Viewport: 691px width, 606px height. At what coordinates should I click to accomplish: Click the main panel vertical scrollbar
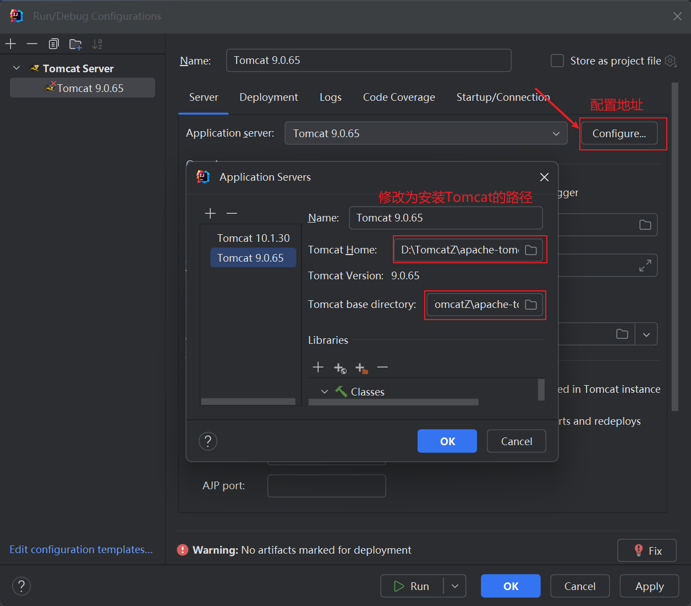(x=675, y=247)
